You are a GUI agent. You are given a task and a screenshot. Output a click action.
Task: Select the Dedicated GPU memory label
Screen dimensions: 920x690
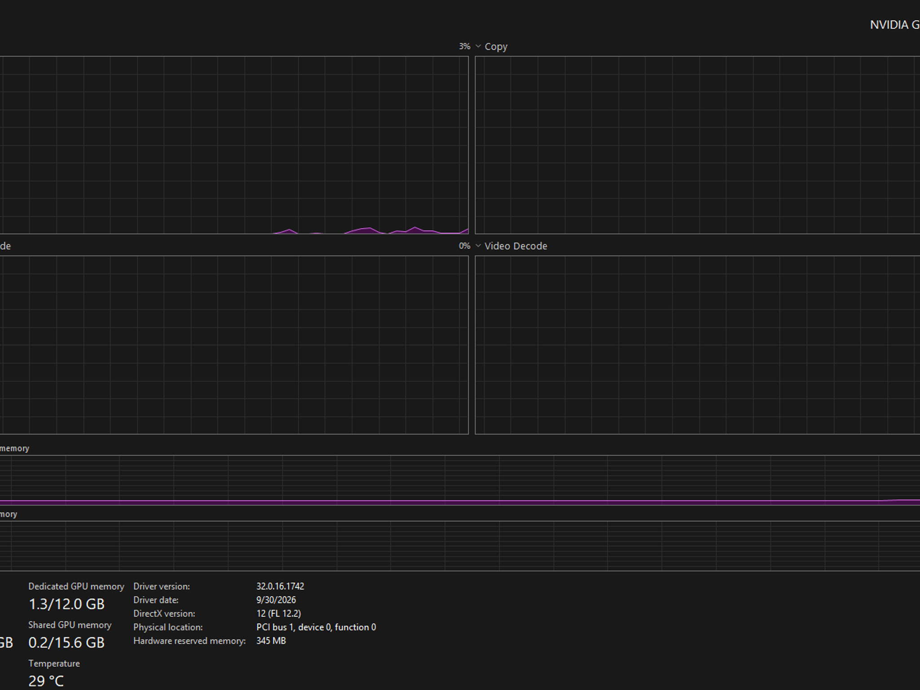(x=76, y=587)
